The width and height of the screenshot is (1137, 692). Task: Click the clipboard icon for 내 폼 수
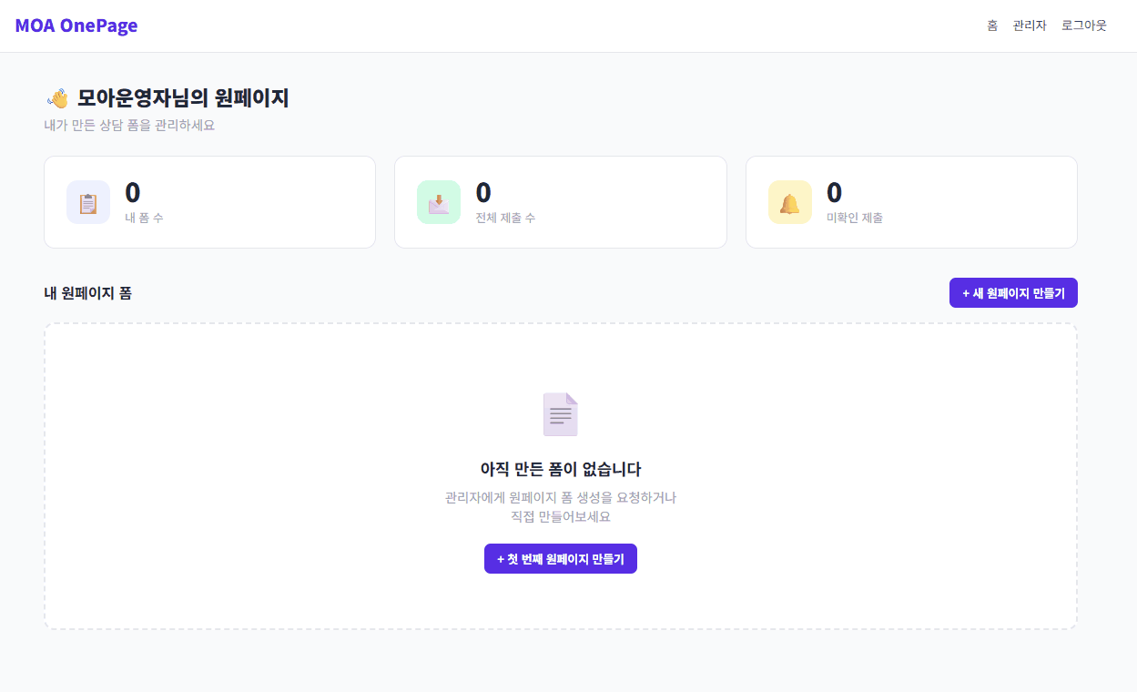coord(88,202)
